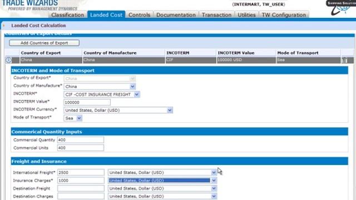This screenshot has width=356, height=200.
Task: Click Add Countries of Export button
Action: point(44,43)
